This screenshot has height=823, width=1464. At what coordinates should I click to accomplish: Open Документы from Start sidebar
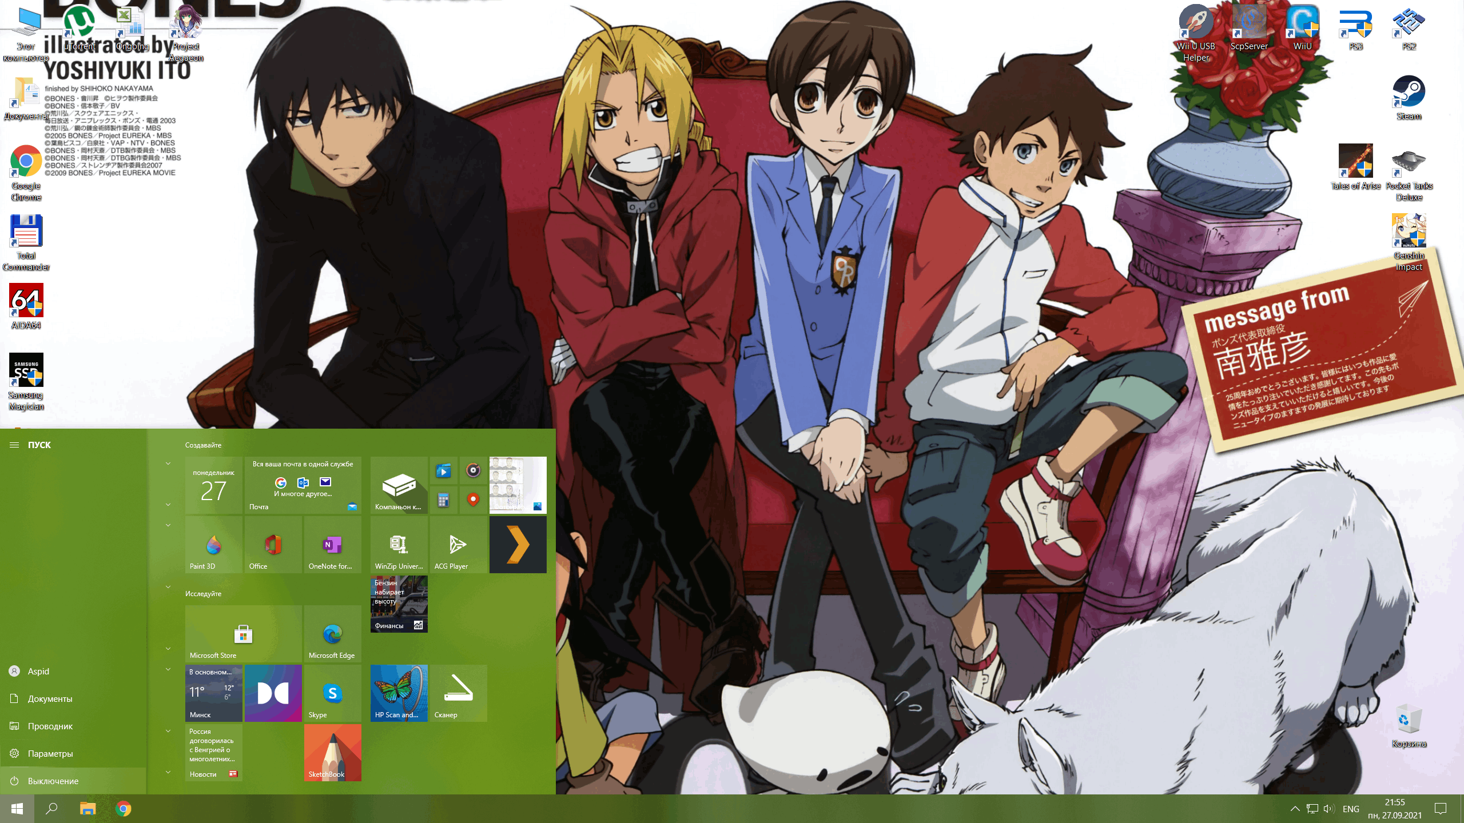[73, 698]
